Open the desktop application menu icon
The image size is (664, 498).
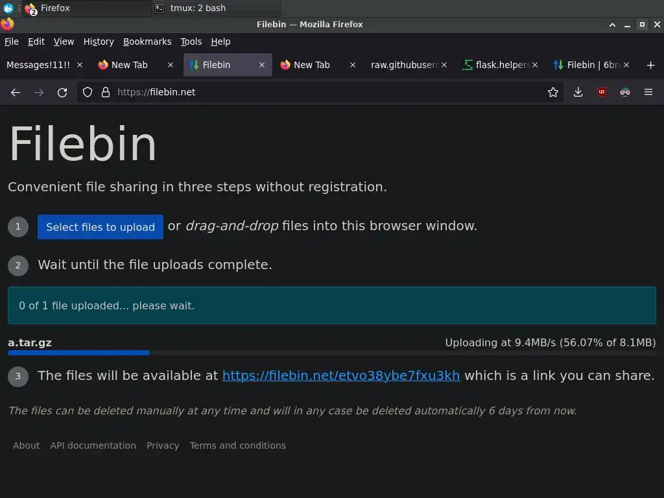[8, 8]
